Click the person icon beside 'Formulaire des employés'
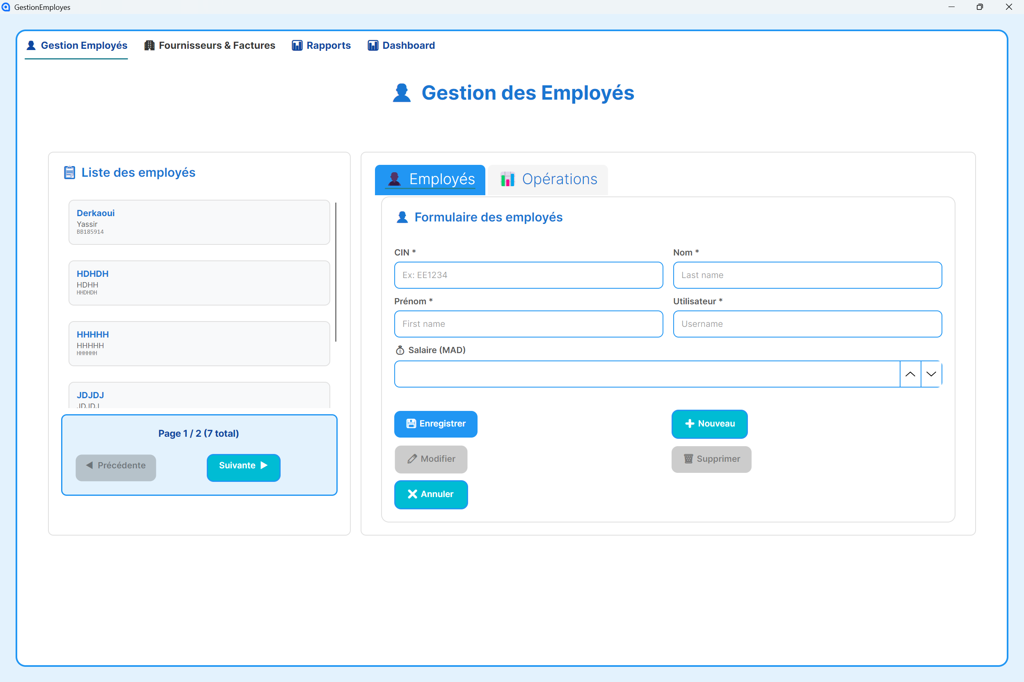1024x682 pixels. pyautogui.click(x=402, y=217)
